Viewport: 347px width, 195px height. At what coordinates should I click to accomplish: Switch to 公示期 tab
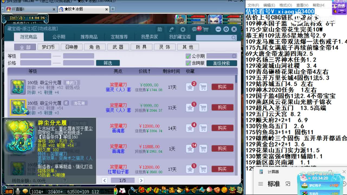[59, 37]
